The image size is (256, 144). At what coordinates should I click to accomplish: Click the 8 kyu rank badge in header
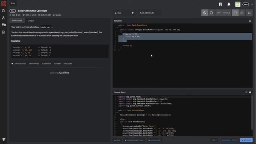(x=246, y=4)
